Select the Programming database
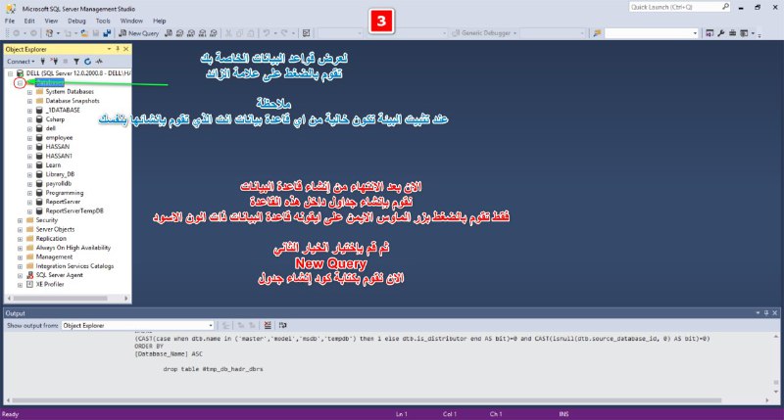784x420 pixels. (x=65, y=193)
